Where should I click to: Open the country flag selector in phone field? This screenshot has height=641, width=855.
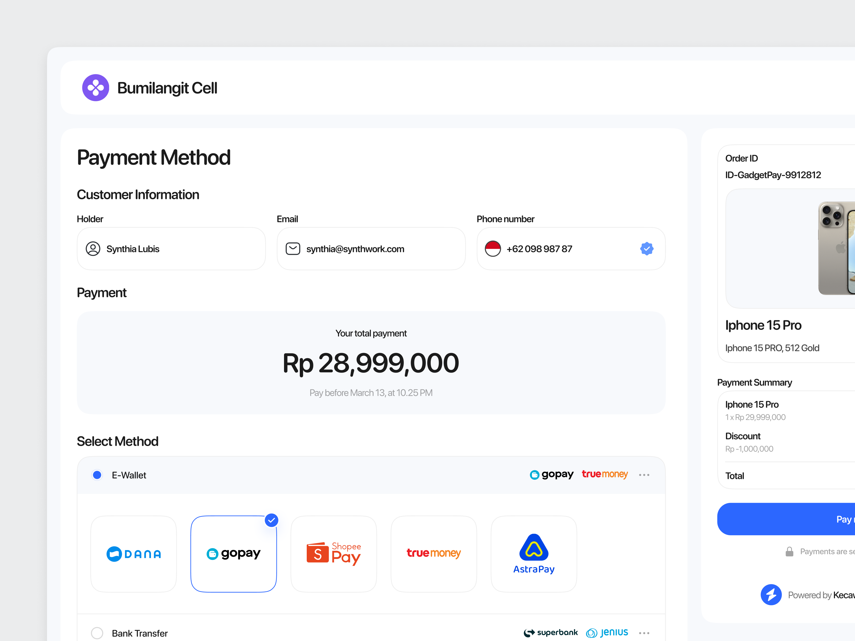493,248
